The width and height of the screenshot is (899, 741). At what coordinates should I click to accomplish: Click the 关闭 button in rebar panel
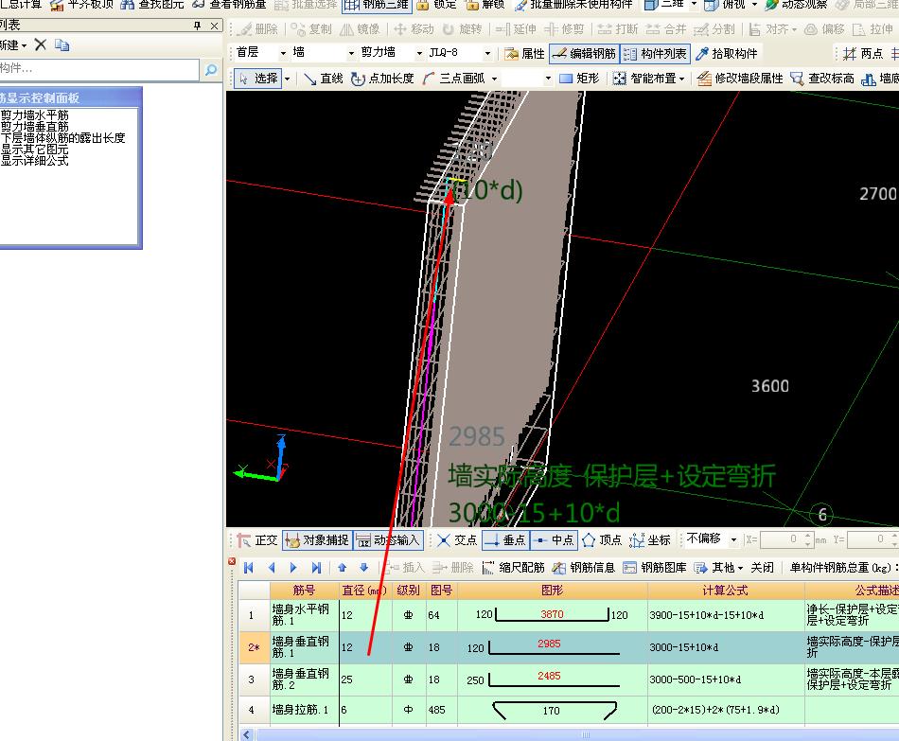762,568
